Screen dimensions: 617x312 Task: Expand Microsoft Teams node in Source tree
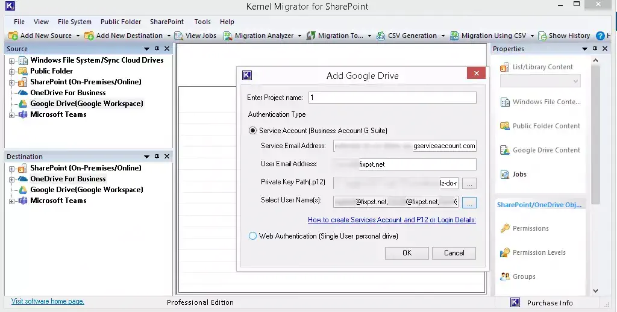(x=11, y=115)
